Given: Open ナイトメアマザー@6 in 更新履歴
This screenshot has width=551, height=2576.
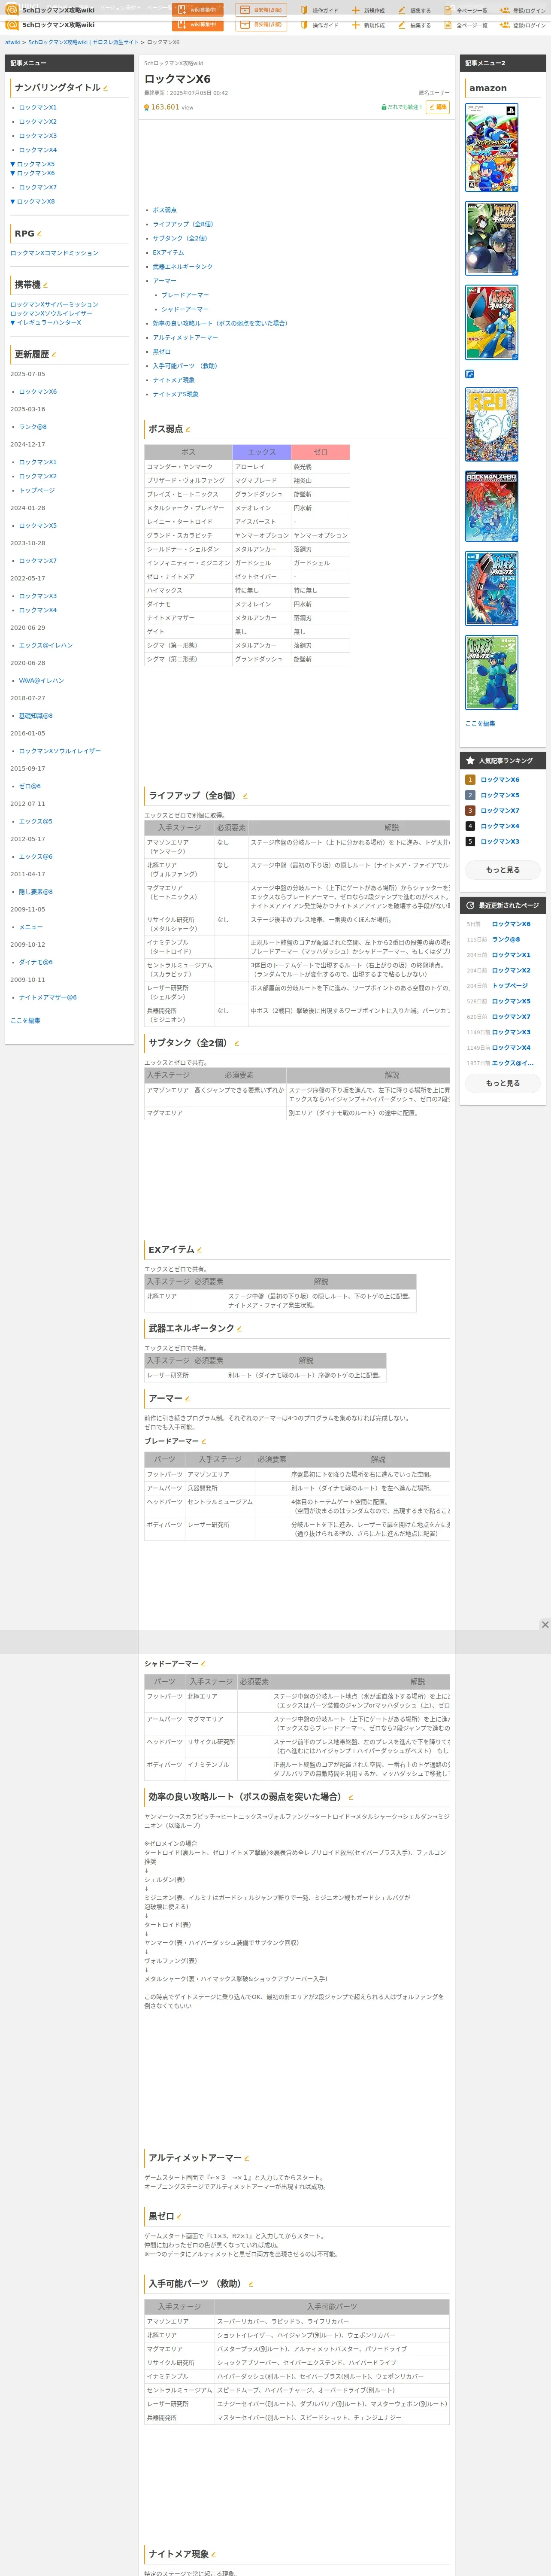Looking at the screenshot, I should (x=48, y=997).
